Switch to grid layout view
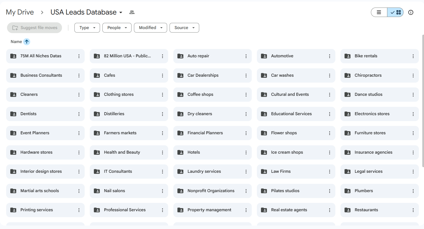 [x=395, y=12]
